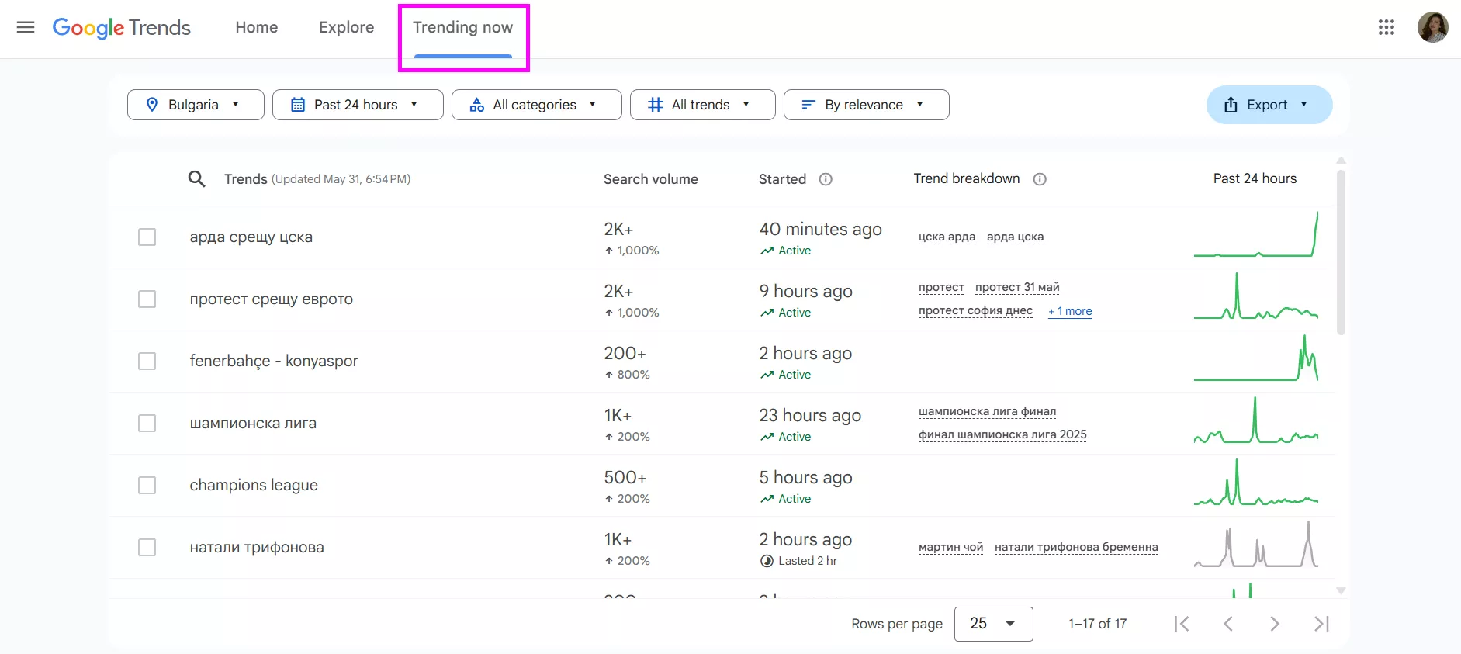Screen dimensions: 1461x654
Task: Open the Export options dropdown
Action: (1269, 105)
